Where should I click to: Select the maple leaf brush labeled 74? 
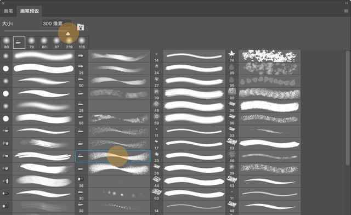tap(231, 56)
